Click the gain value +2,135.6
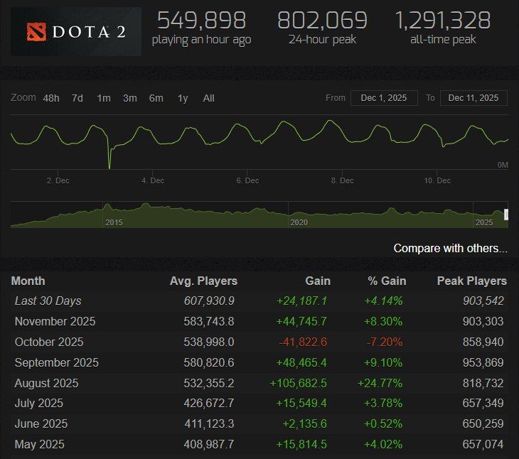 pyautogui.click(x=305, y=423)
